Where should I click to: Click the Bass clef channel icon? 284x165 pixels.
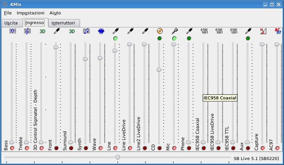(13, 31)
